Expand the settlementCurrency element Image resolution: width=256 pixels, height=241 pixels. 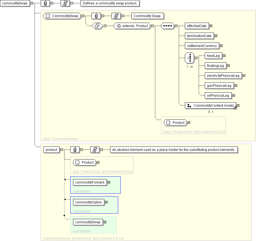click(x=221, y=46)
